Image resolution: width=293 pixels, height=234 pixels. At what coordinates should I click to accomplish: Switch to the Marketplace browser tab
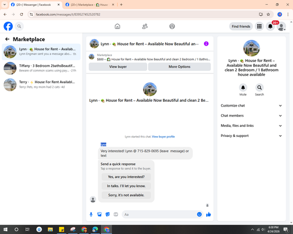pyautogui.click(x=89, y=5)
